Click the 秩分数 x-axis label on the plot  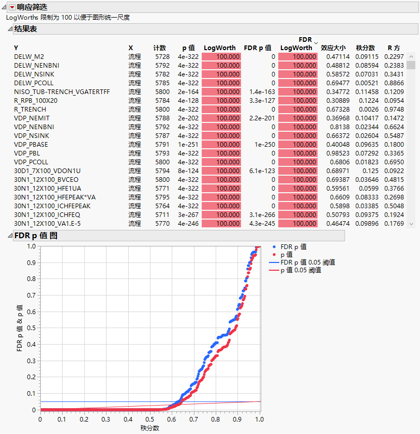tap(150, 428)
